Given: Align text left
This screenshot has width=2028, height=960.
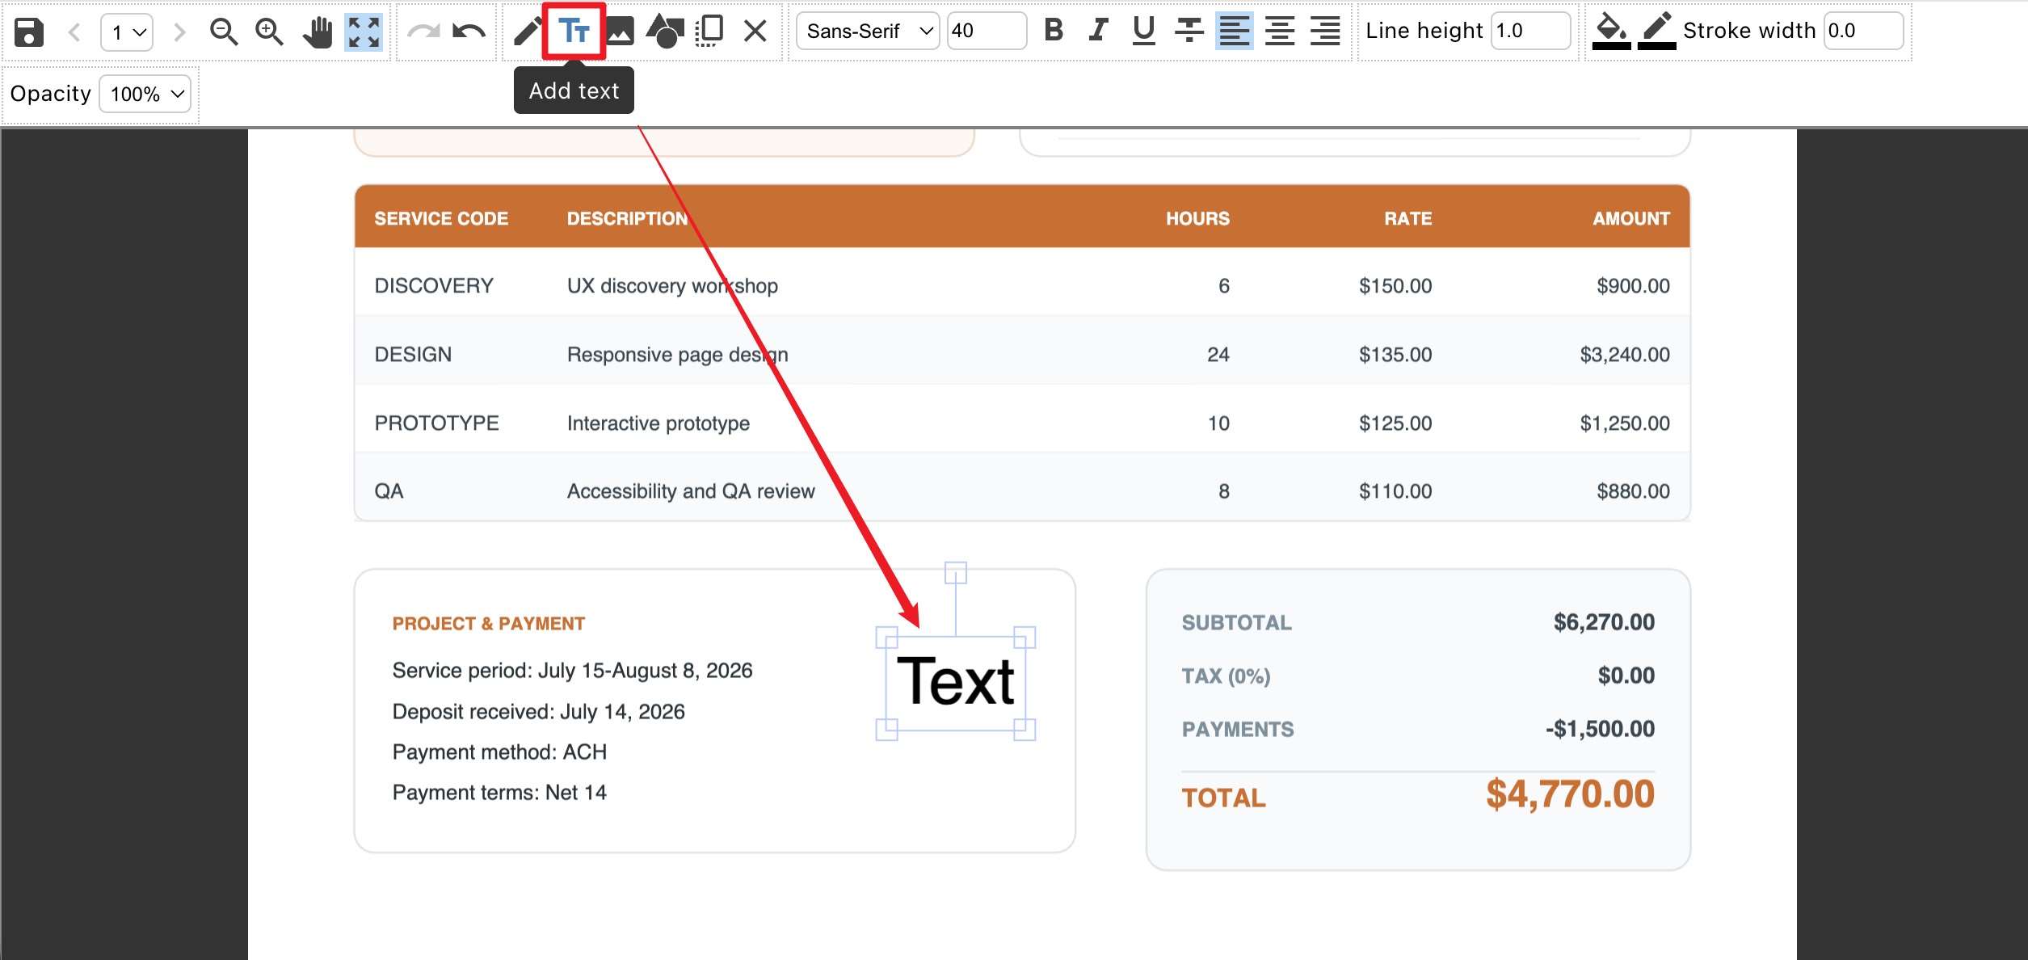Looking at the screenshot, I should [1234, 31].
